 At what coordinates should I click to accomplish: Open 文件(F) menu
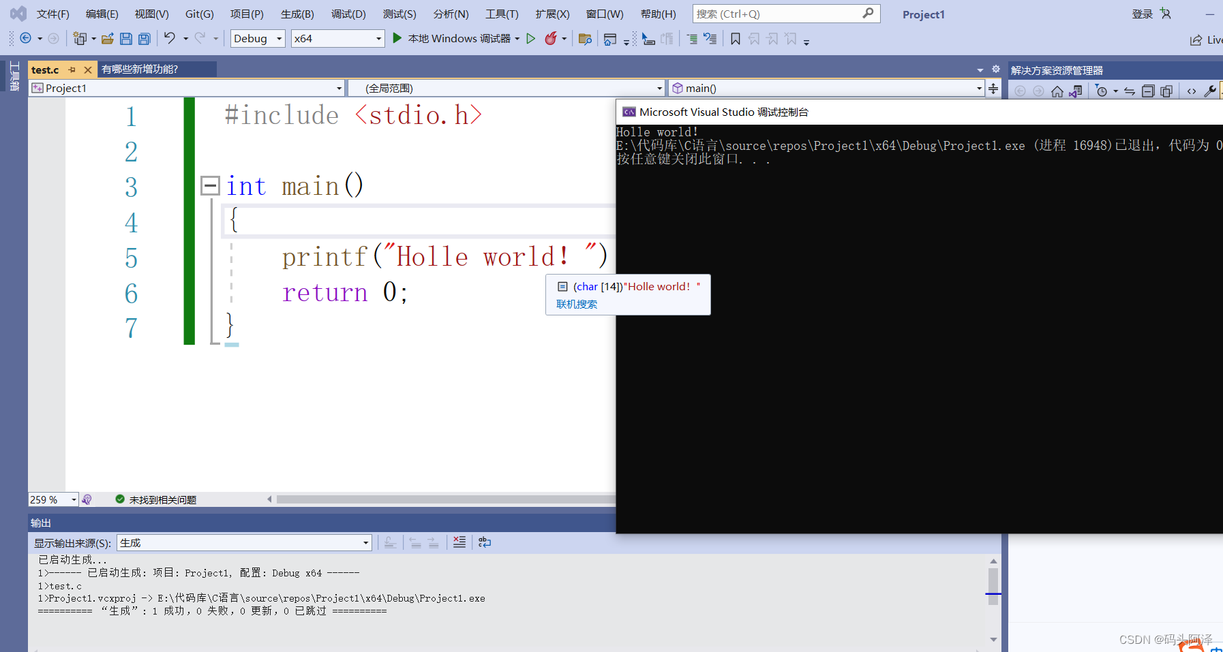[x=53, y=14]
